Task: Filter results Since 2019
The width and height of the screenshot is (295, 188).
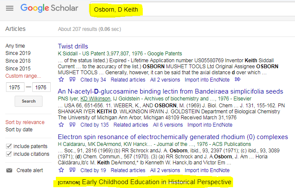Action: [x=18, y=53]
